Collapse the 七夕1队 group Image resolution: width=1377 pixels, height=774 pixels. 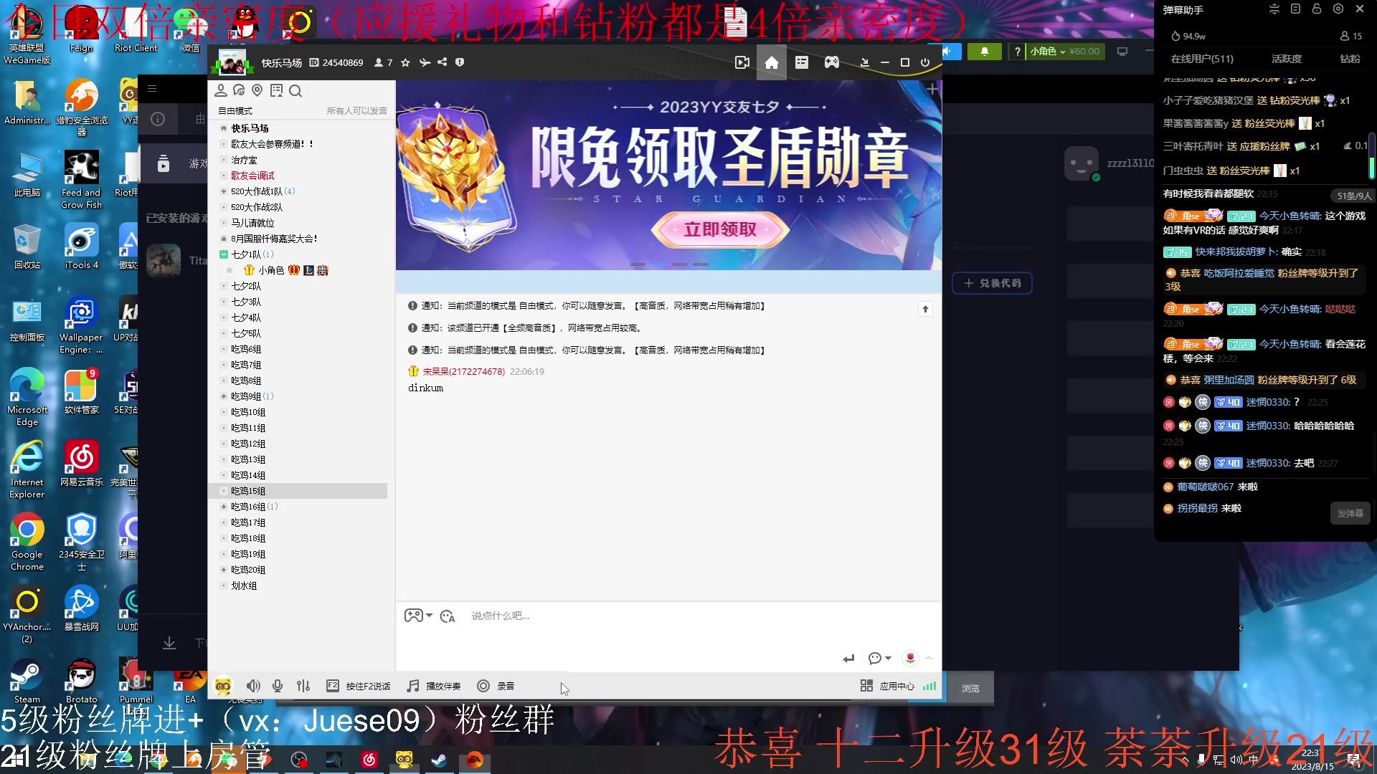pos(224,254)
